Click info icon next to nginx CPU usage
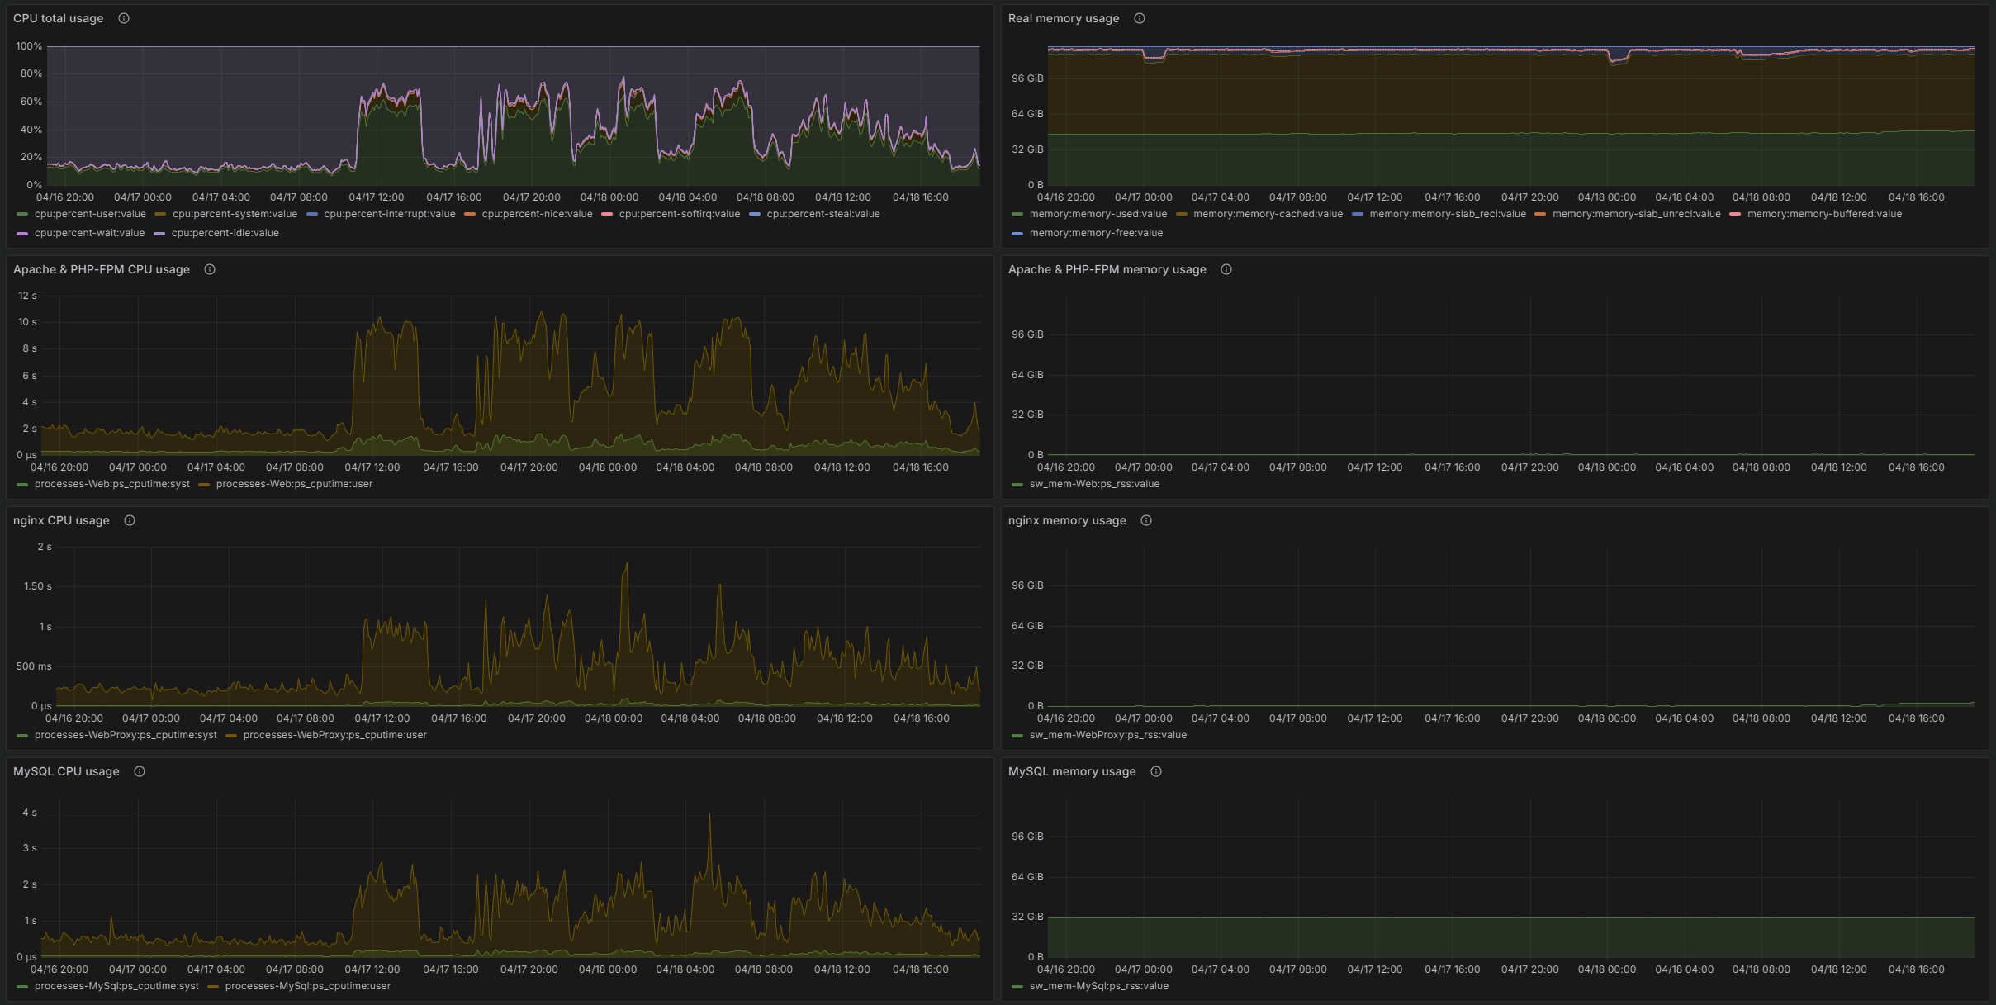Image resolution: width=1996 pixels, height=1005 pixels. (130, 520)
